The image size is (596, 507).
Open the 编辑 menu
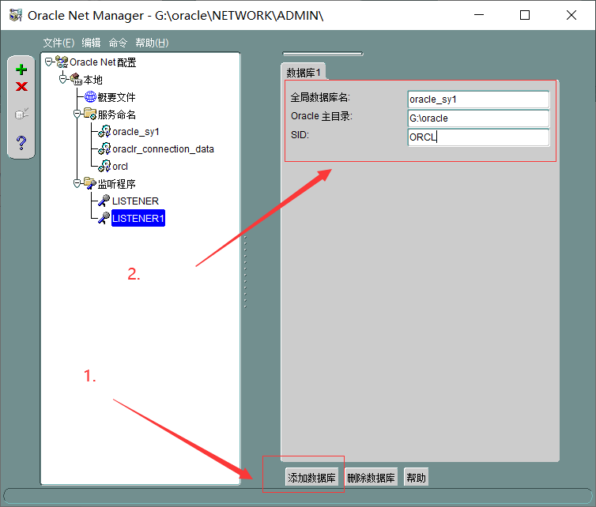(91, 43)
